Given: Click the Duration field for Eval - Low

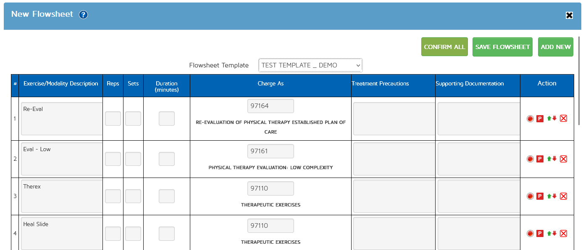Looking at the screenshot, I should [x=167, y=159].
